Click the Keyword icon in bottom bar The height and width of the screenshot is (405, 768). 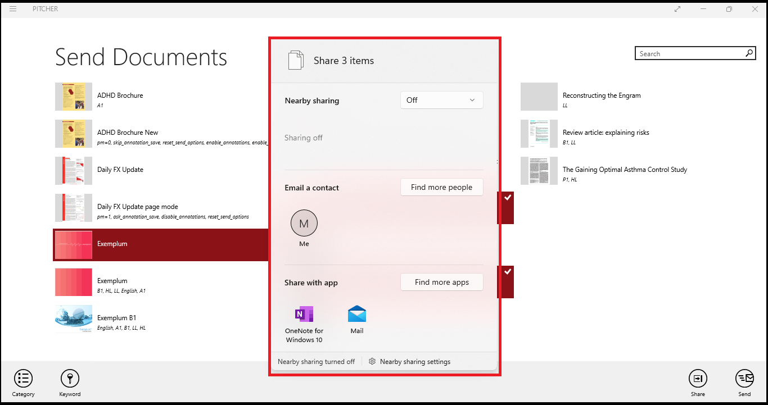[70, 379]
